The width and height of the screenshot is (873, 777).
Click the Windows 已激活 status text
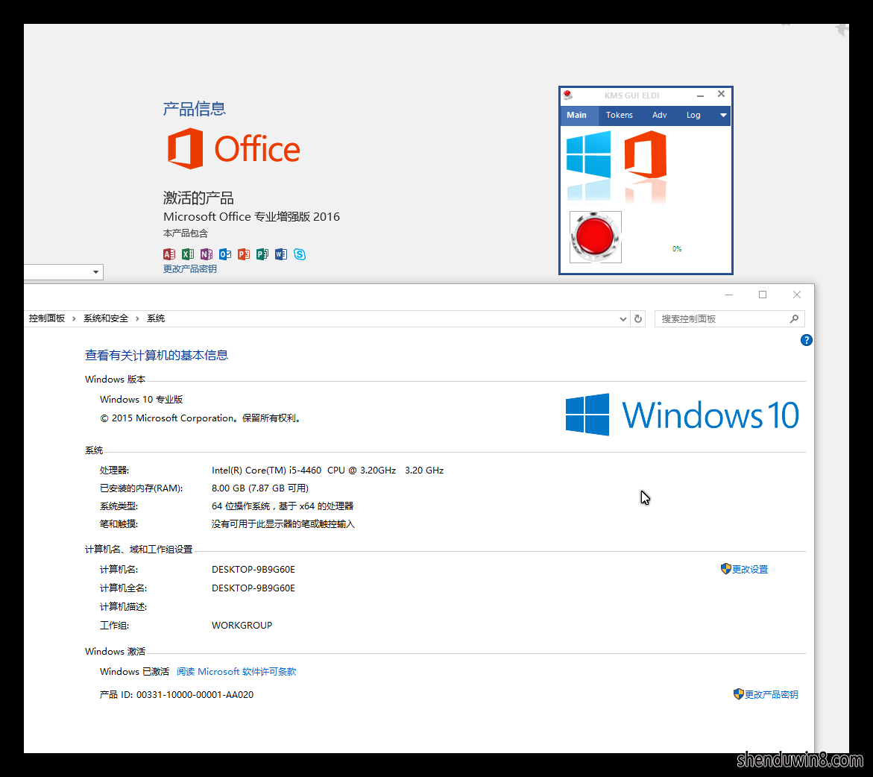coord(134,672)
